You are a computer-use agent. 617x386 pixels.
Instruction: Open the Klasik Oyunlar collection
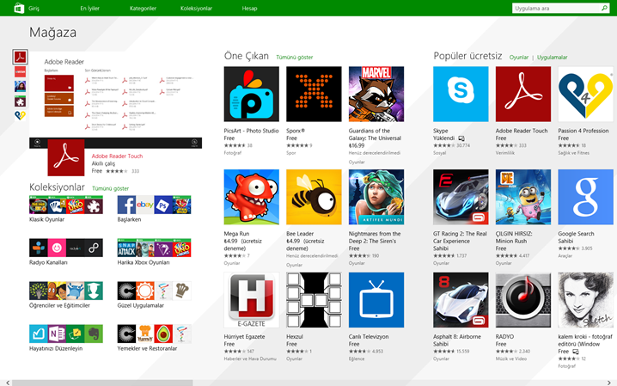click(x=66, y=209)
